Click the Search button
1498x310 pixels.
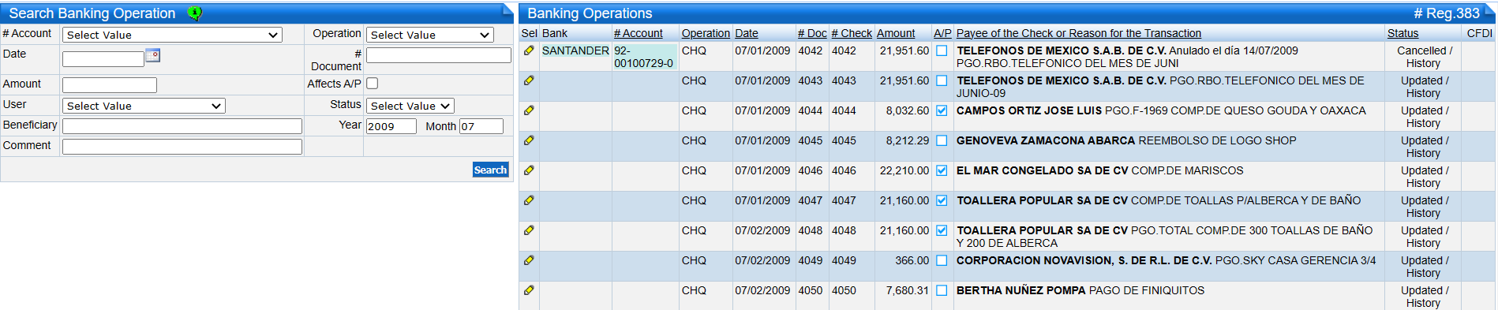pyautogui.click(x=490, y=170)
